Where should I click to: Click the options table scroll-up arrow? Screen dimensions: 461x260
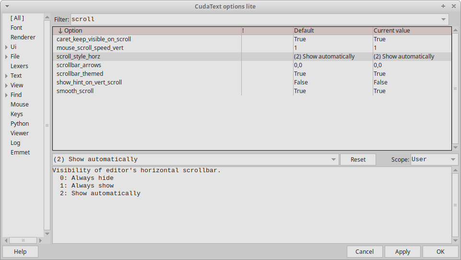(x=455, y=30)
